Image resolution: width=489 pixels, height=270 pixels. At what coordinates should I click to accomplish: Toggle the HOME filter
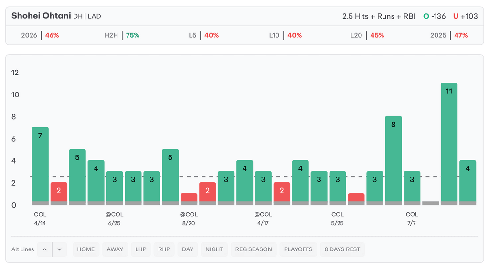86,249
